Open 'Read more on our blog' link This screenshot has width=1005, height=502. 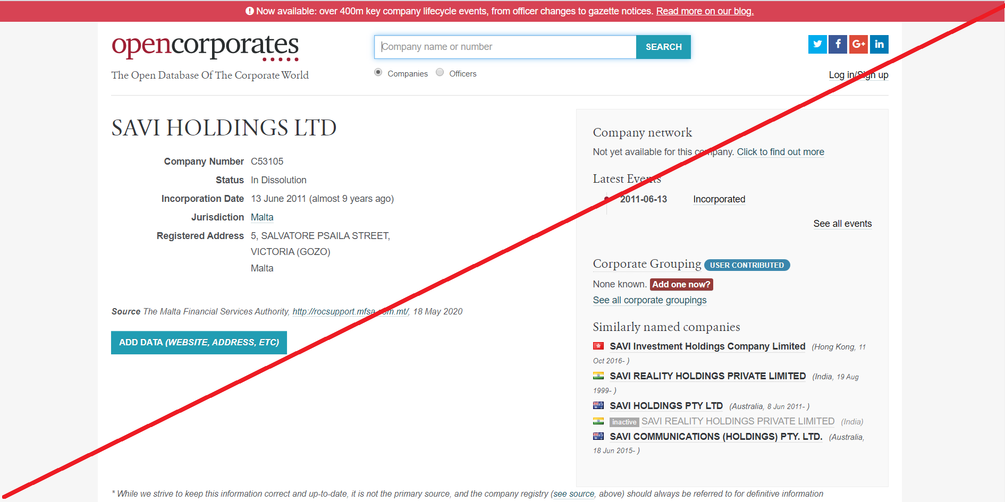(705, 11)
